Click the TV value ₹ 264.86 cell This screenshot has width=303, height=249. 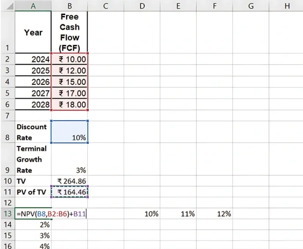[70, 181]
